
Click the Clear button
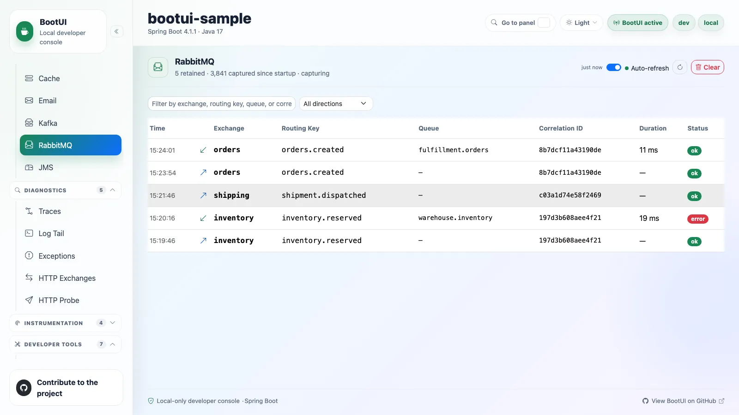[707, 67]
